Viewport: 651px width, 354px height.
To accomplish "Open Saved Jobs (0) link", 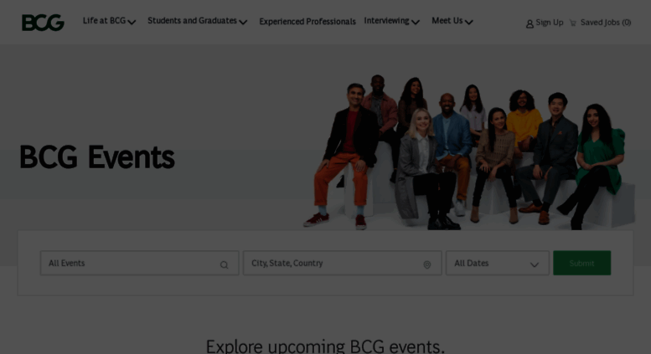I will (x=606, y=23).
